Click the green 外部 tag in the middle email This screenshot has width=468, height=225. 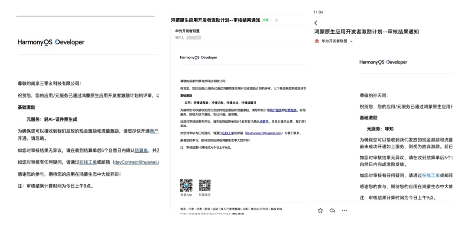coord(265,20)
